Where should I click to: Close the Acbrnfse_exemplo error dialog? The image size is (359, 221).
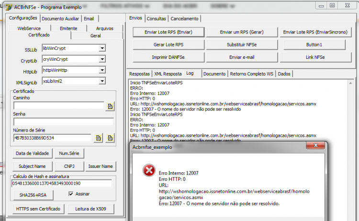[x=315, y=145]
